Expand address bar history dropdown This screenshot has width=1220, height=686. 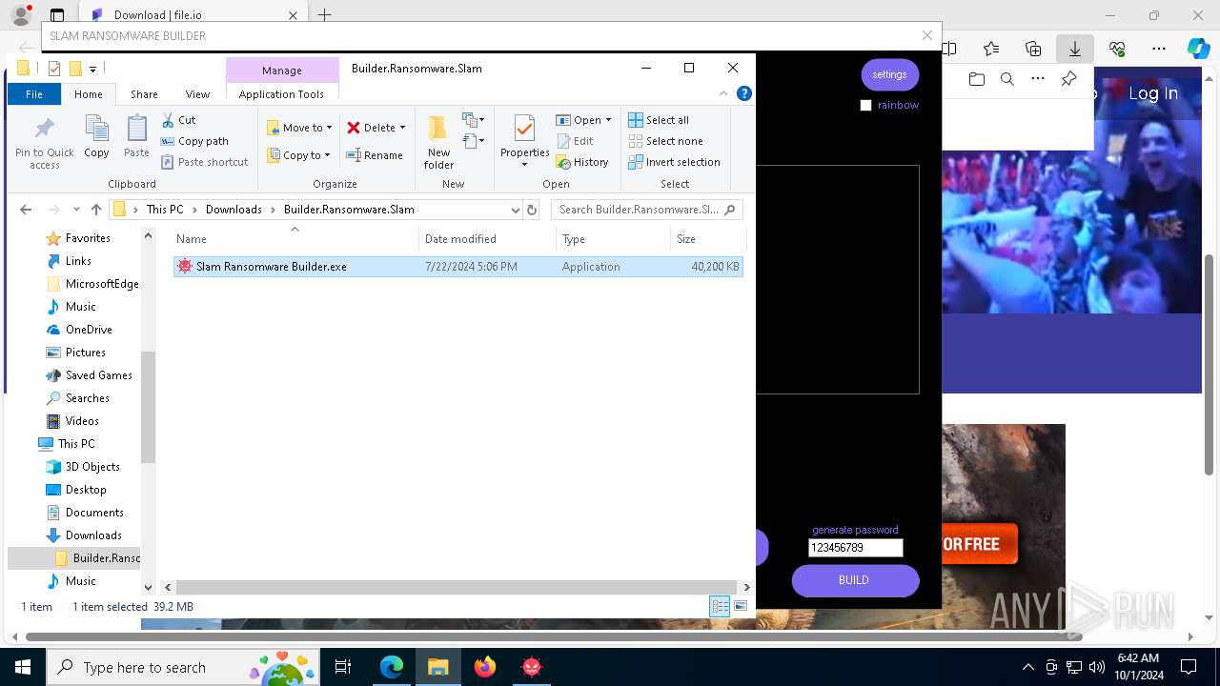coord(516,210)
